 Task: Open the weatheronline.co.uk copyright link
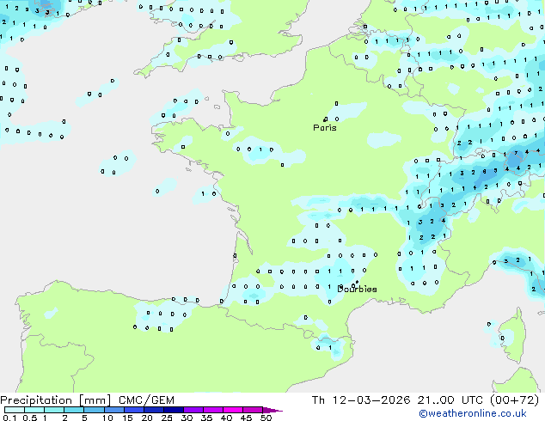[473, 413]
